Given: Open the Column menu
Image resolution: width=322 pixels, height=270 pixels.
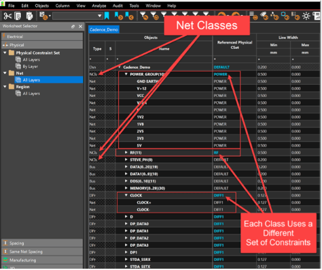Looking at the screenshot, I should (62, 5).
